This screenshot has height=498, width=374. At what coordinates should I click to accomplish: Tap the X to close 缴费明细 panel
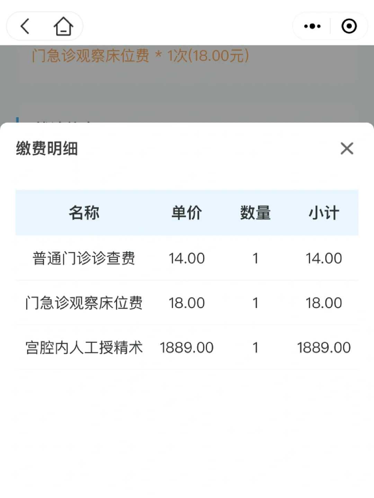pyautogui.click(x=347, y=149)
